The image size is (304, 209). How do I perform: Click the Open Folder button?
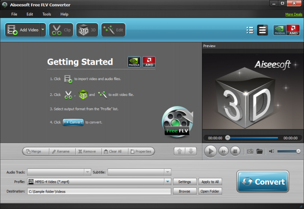coord(210,191)
